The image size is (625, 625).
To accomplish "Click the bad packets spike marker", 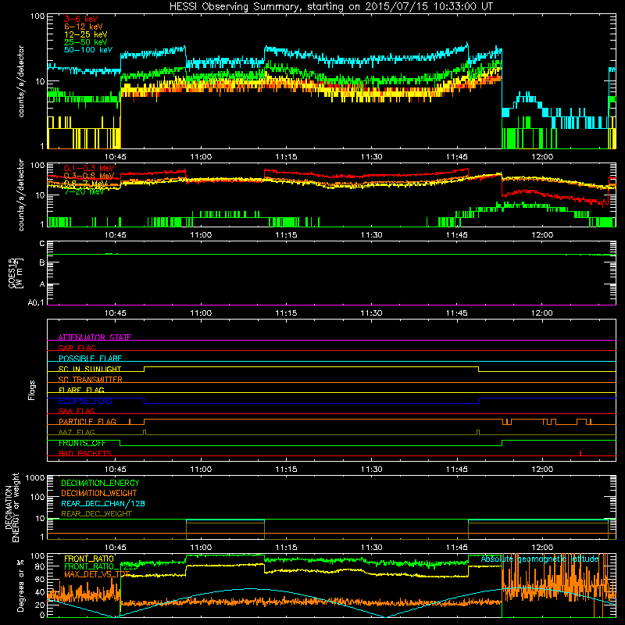I will click(580, 453).
